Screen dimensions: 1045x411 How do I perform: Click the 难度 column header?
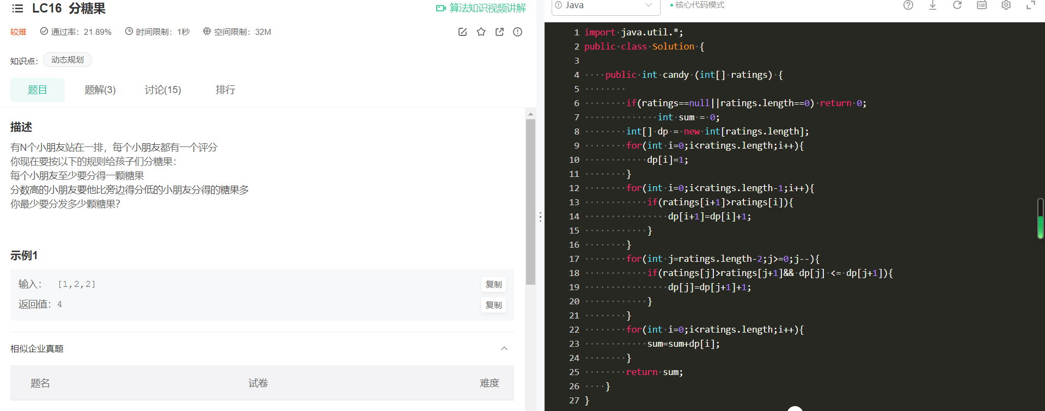[x=490, y=383]
